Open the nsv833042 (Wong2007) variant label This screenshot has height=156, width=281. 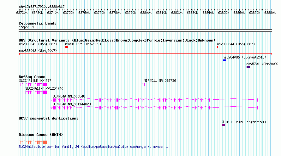tap(38, 44)
